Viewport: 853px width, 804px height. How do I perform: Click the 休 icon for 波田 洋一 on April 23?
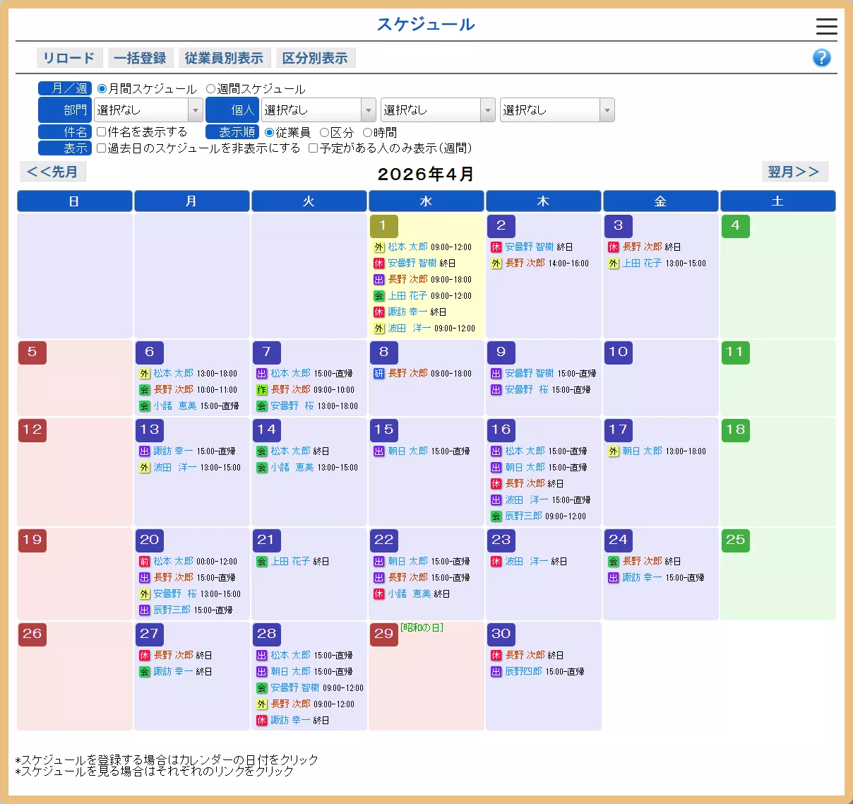[496, 562]
